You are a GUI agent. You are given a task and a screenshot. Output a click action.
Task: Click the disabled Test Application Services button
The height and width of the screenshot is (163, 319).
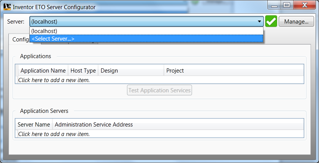[160, 90]
